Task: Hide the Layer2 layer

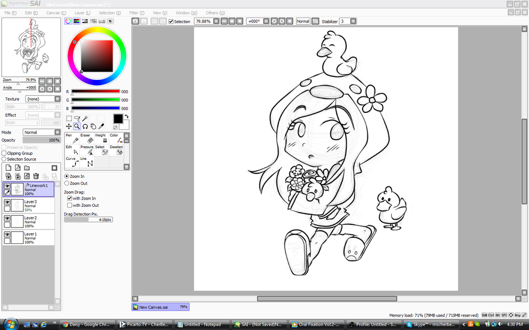Action: pyautogui.click(x=7, y=218)
